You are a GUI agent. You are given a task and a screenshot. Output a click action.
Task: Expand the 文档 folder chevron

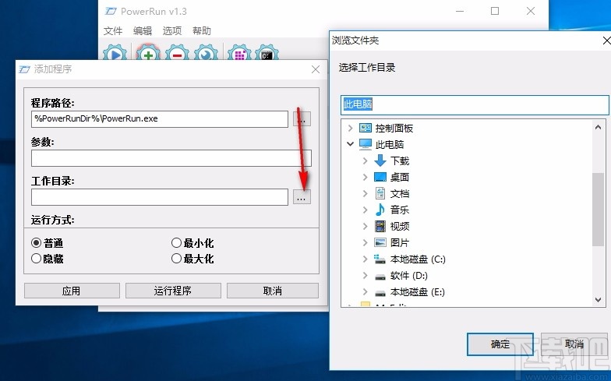pos(365,193)
